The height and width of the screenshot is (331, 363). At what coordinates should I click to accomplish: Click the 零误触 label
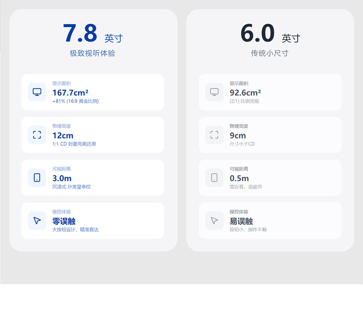coord(64,221)
